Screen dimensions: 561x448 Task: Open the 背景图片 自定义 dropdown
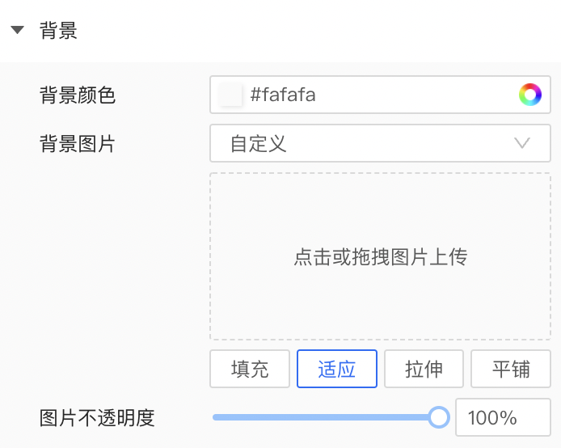coord(380,143)
